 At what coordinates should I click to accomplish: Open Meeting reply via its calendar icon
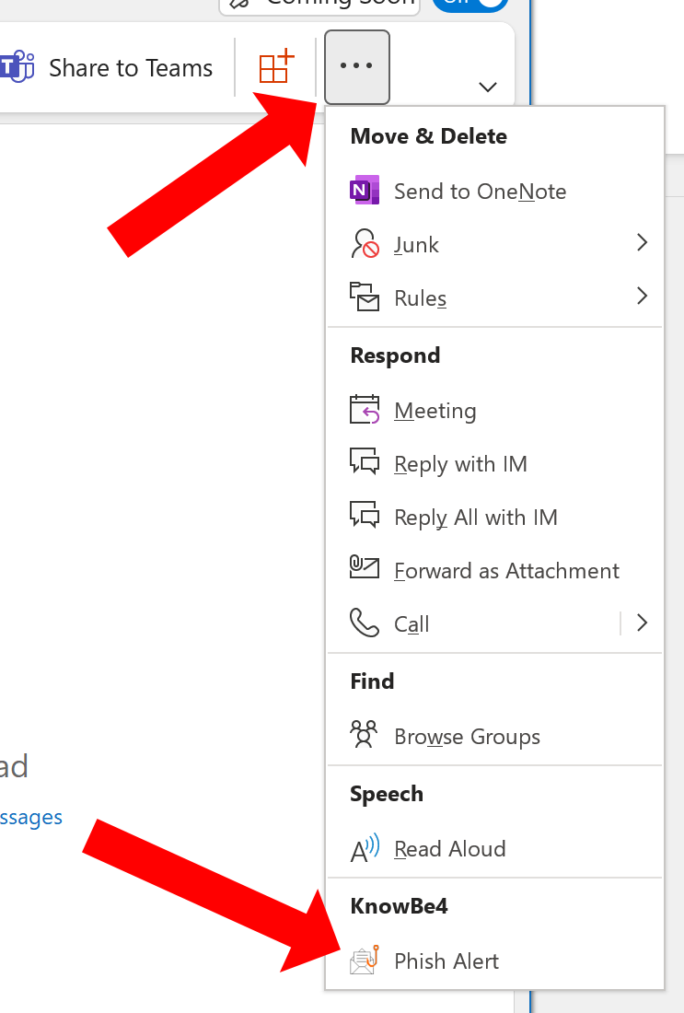click(x=365, y=408)
